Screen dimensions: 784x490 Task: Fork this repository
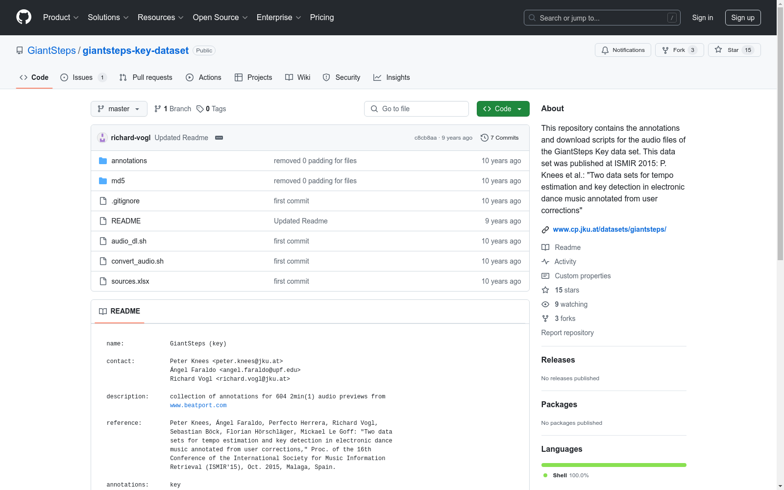(x=679, y=50)
